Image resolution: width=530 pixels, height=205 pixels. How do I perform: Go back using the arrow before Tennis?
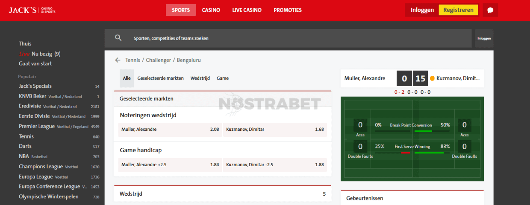[x=118, y=60]
